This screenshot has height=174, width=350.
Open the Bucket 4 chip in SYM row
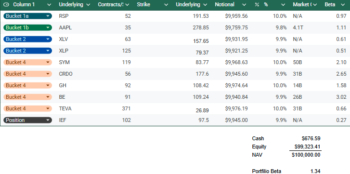tap(27, 62)
